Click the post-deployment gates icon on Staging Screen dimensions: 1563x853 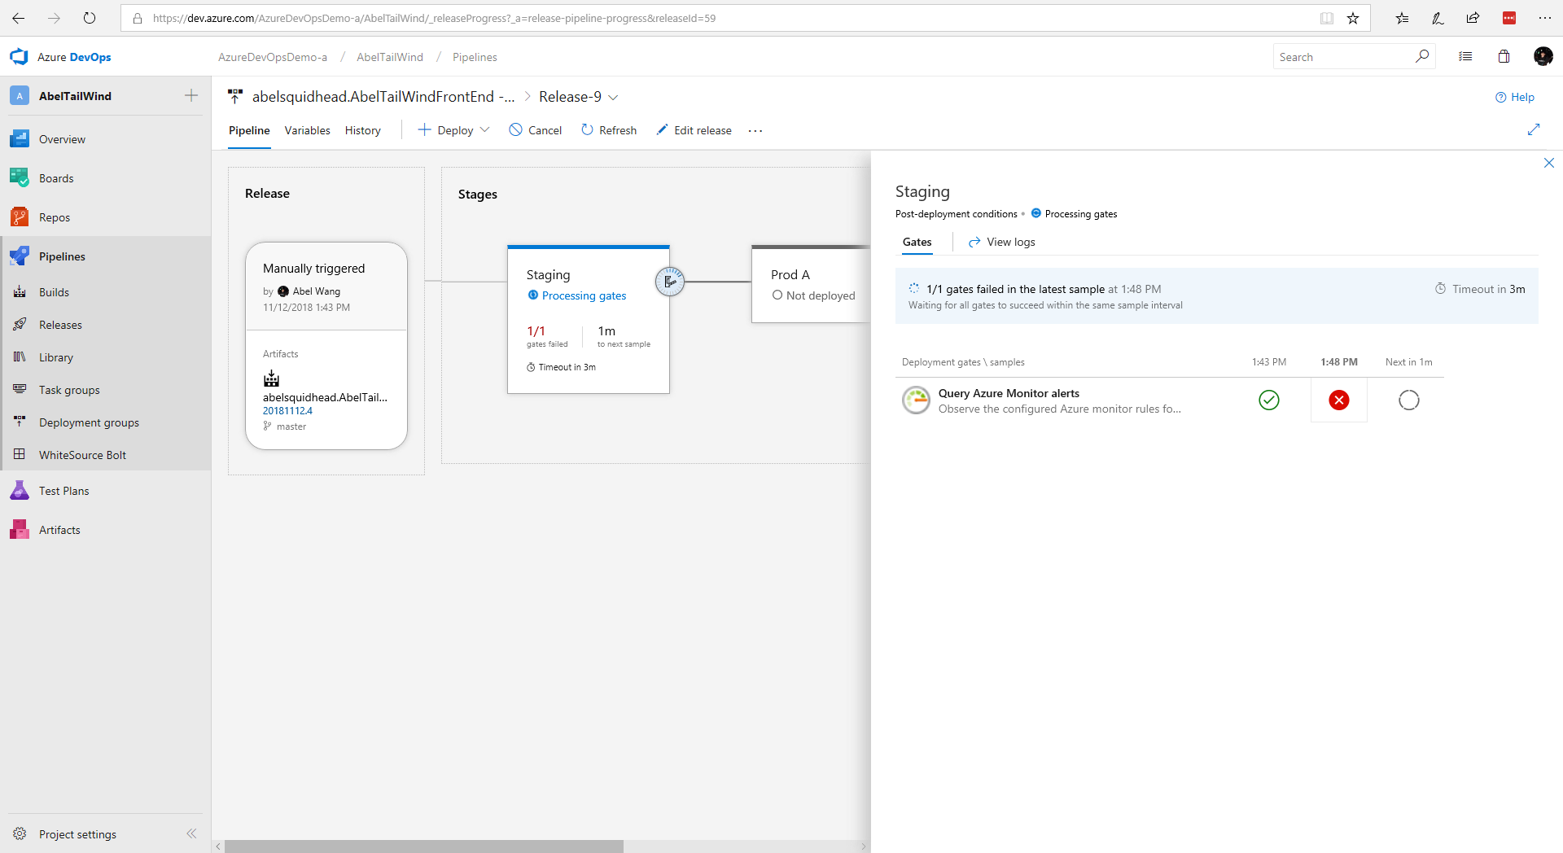[670, 282]
